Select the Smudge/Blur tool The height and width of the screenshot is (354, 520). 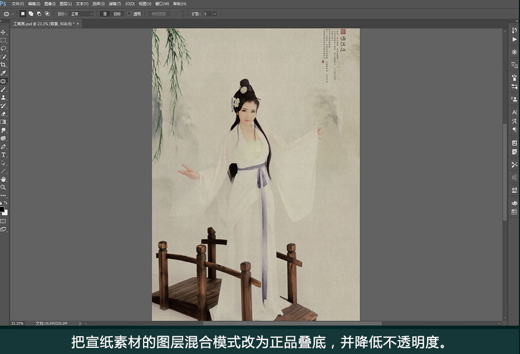(3, 130)
